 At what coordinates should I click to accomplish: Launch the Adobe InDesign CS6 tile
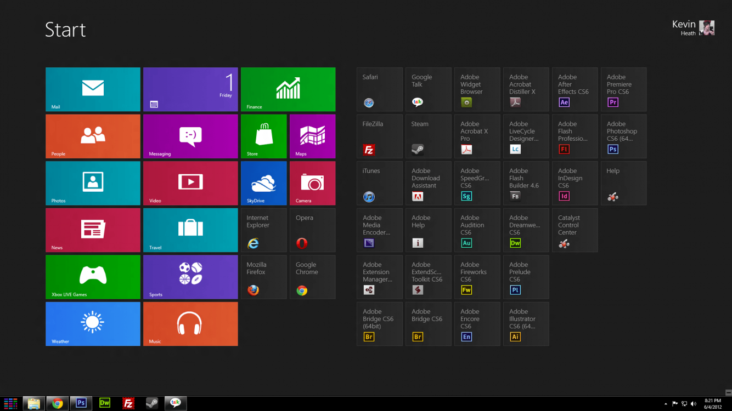click(575, 183)
